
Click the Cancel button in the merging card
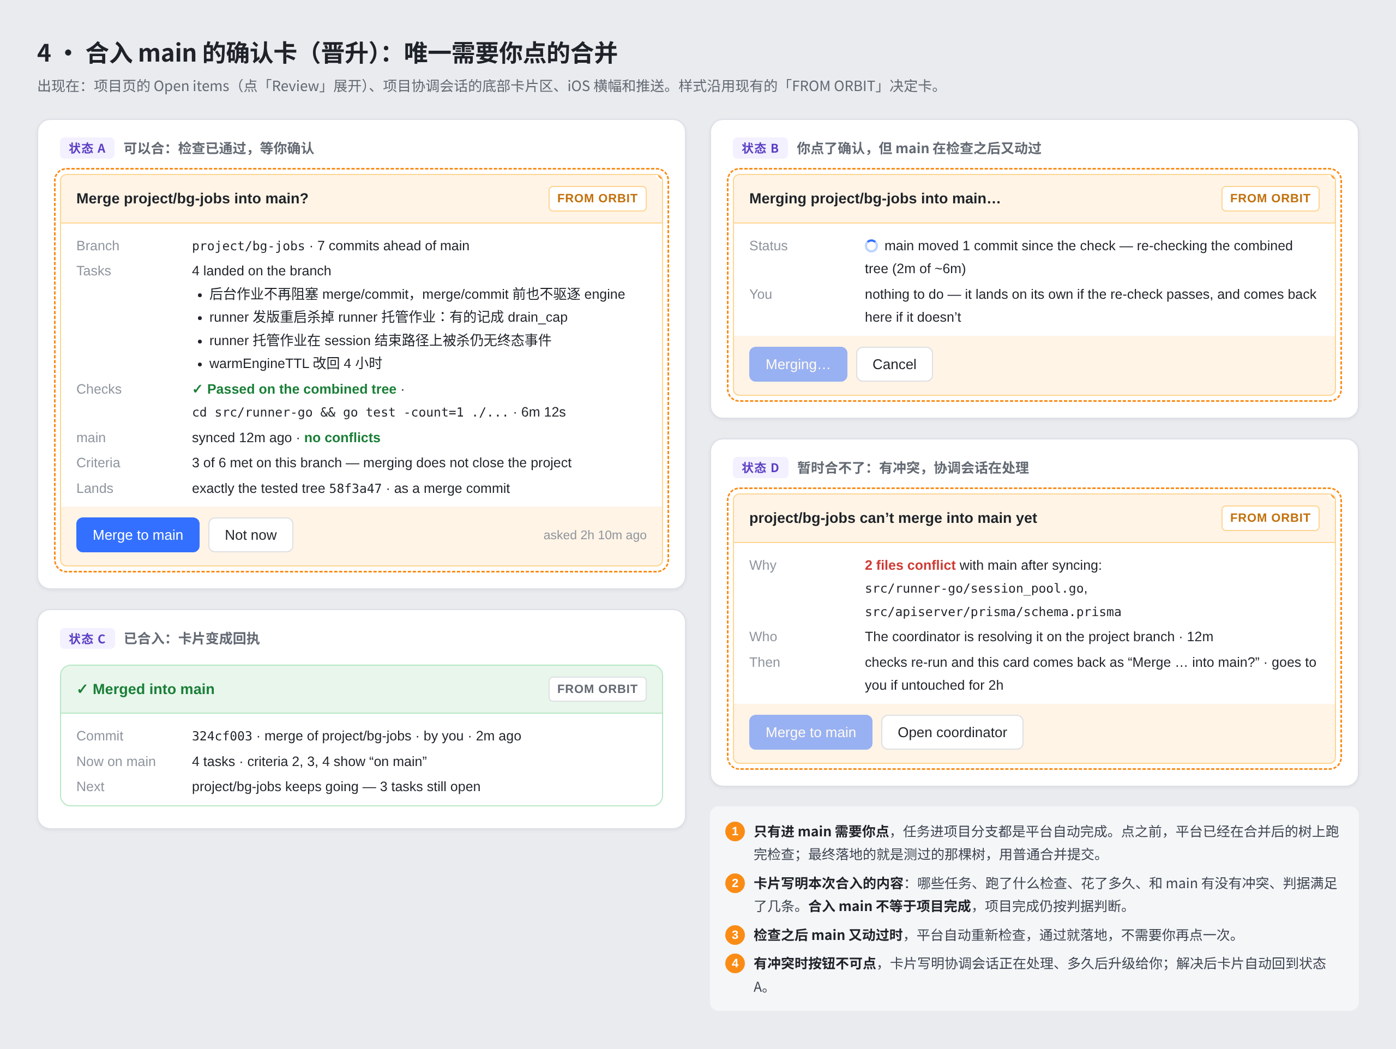click(894, 364)
